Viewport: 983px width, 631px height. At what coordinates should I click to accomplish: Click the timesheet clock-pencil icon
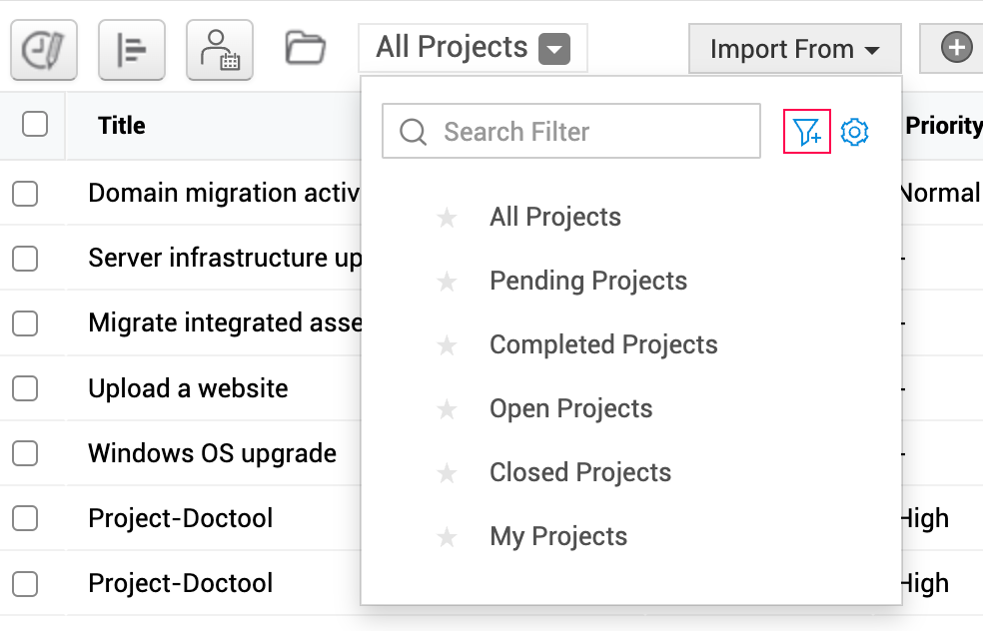(x=44, y=50)
